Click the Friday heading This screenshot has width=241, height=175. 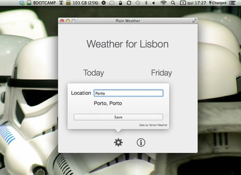[x=162, y=73]
